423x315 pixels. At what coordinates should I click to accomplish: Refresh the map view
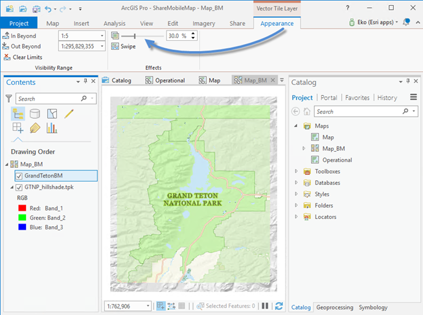pos(279,306)
